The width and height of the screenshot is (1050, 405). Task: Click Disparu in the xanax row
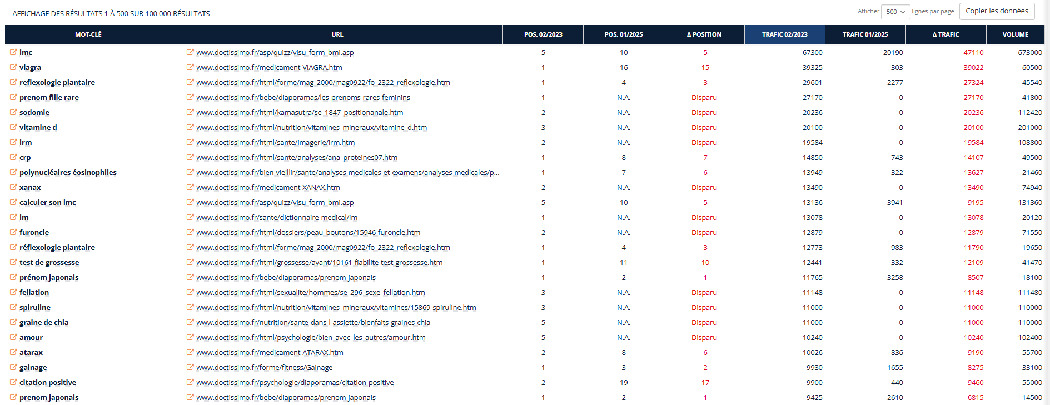(704, 187)
